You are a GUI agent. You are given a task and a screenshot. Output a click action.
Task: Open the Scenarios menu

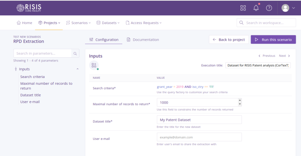78,23
